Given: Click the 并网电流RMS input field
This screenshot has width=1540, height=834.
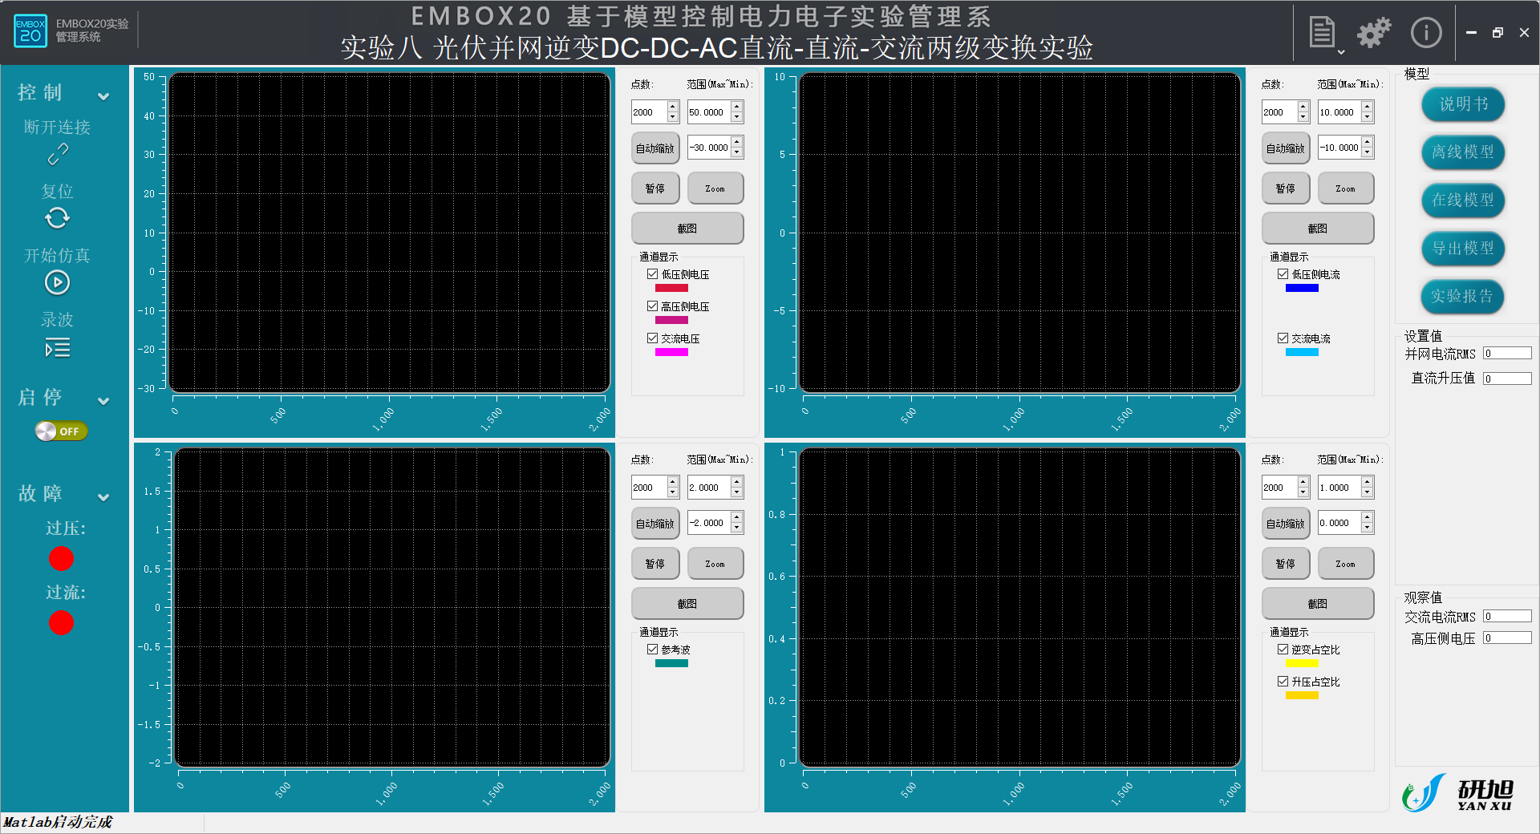Looking at the screenshot, I should (x=1507, y=354).
